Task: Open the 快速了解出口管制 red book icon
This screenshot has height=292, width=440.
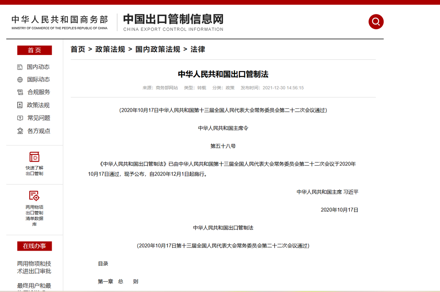Action: click(34, 157)
